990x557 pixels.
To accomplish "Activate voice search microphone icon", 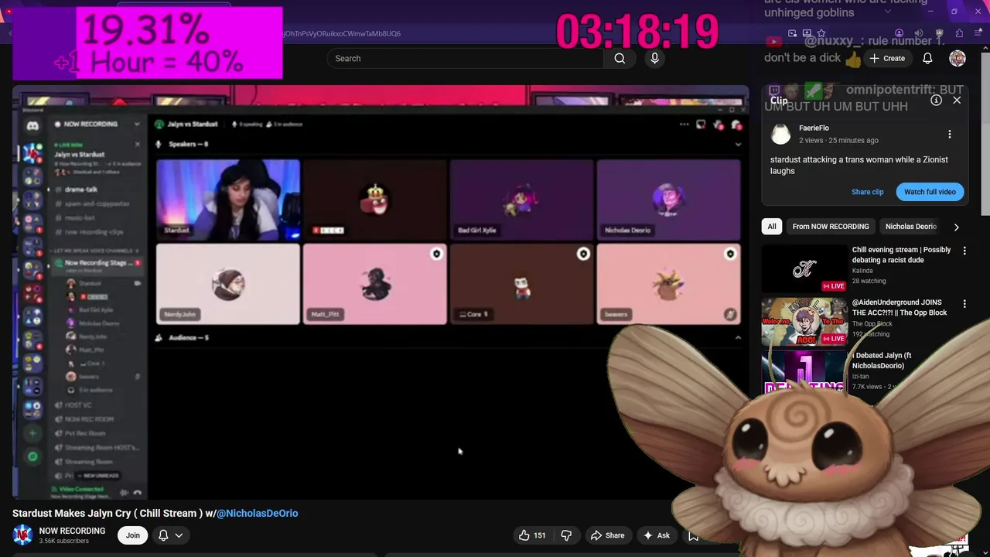I will 654,59.
